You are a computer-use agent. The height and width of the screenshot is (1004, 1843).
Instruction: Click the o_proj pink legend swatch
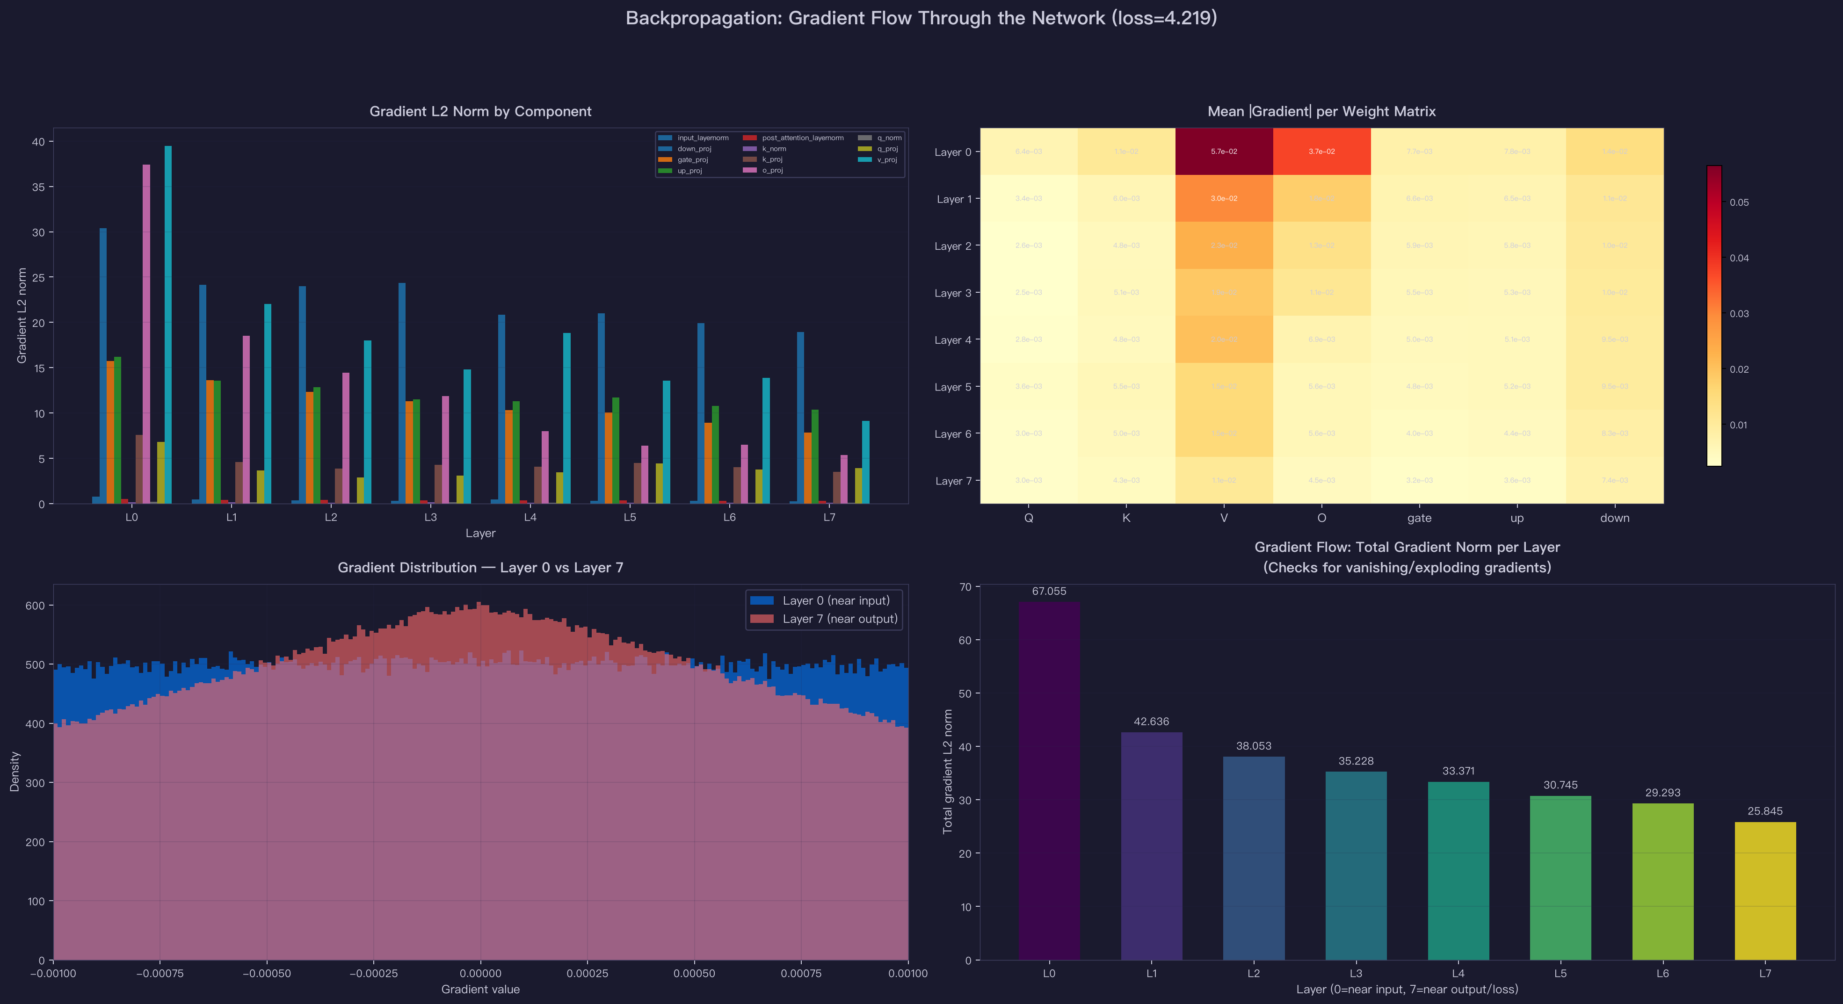pos(749,170)
